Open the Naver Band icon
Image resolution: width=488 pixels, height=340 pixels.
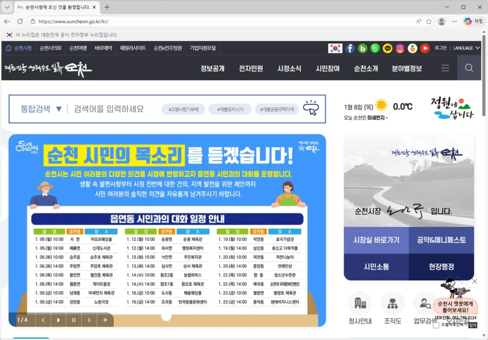(x=375, y=48)
